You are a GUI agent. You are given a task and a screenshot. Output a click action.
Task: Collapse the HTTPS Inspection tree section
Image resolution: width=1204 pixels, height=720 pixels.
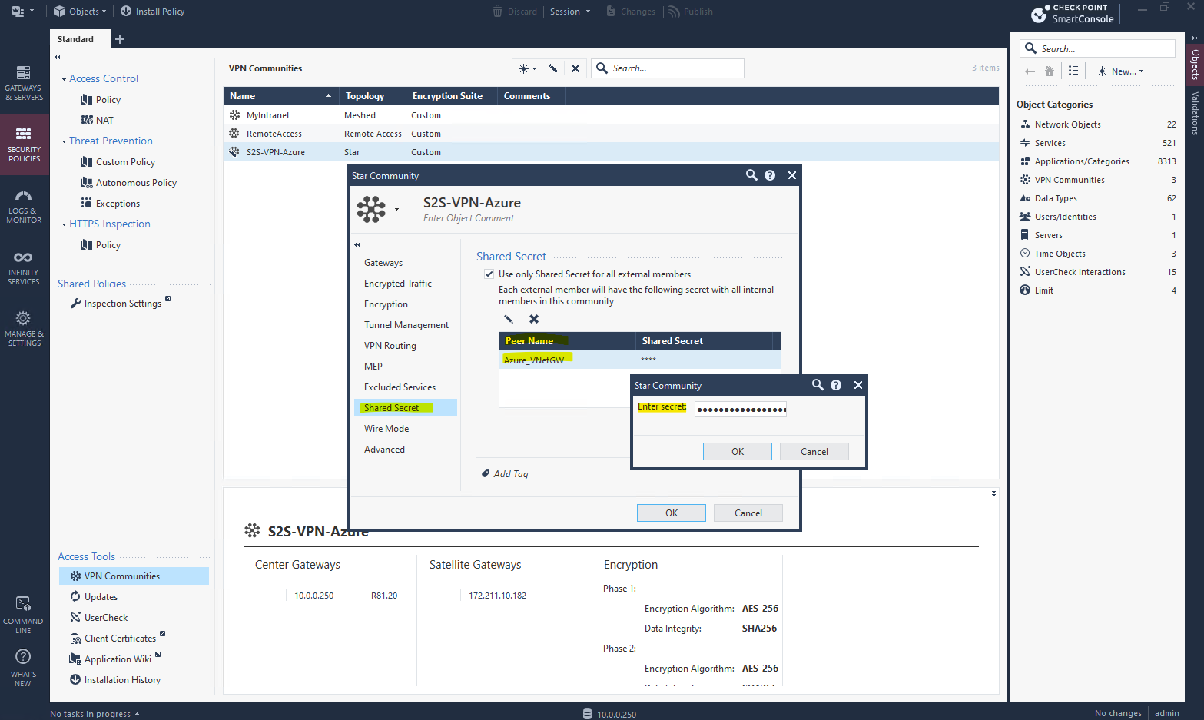click(x=64, y=224)
